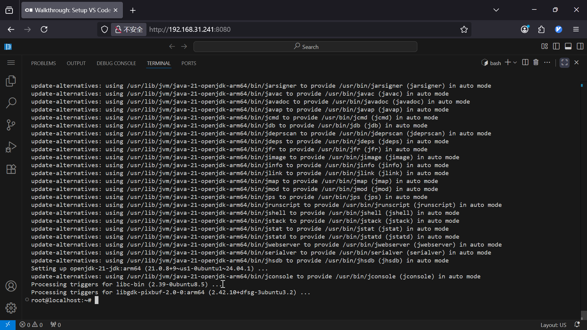Click the Layout: US status bar item
This screenshot has height=330, width=587.
pyautogui.click(x=553, y=325)
